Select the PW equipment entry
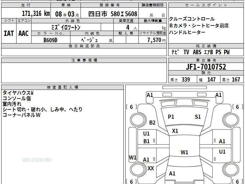 pos(227,52)
